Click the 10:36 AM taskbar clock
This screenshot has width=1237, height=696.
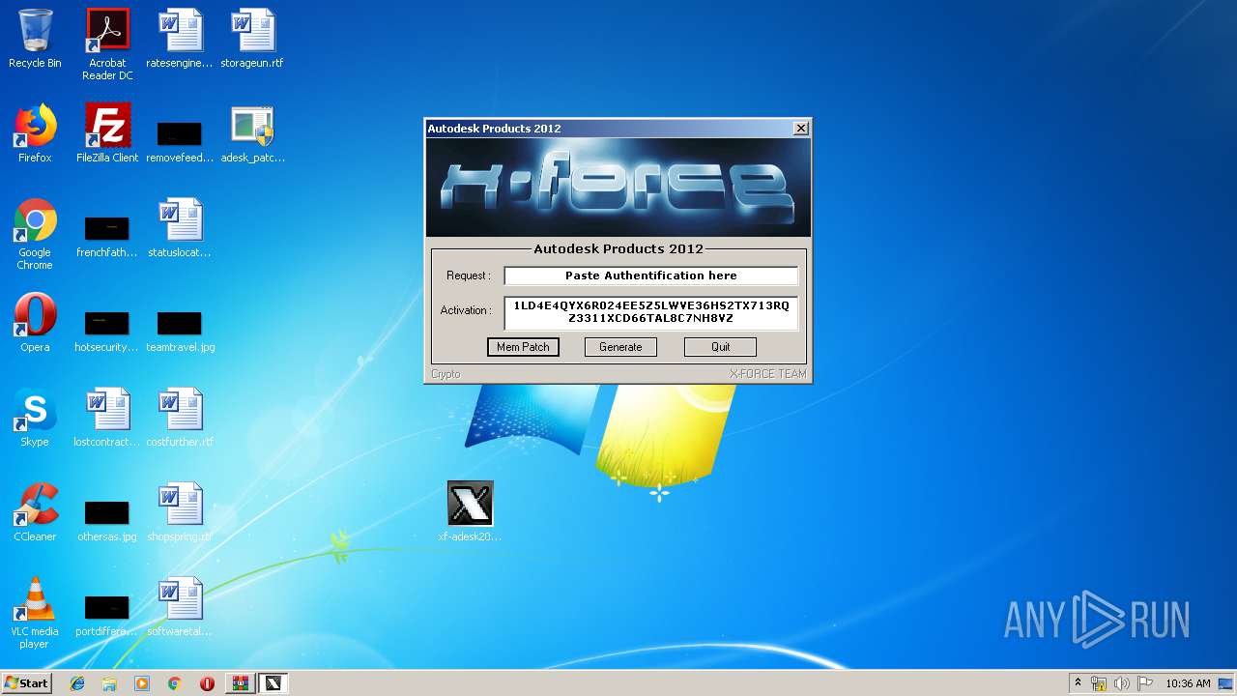click(1188, 683)
